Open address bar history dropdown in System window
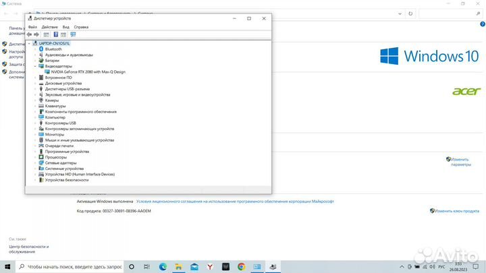The height and width of the screenshot is (273, 486). click(x=400, y=13)
